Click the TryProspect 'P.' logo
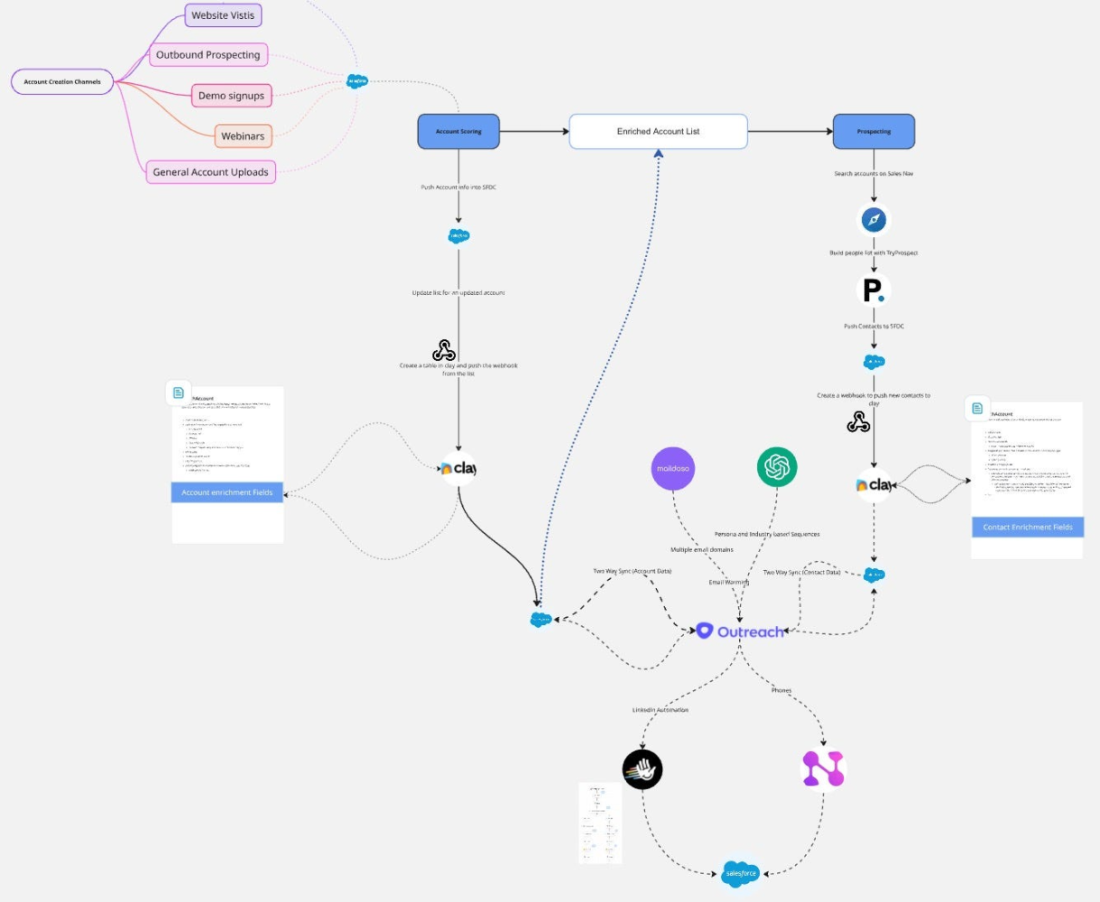 point(874,290)
